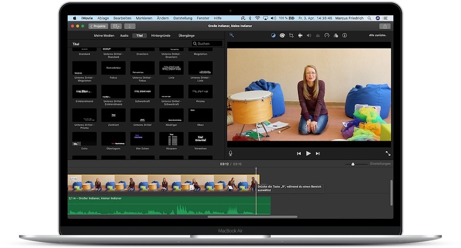
Task: Pick the Echo title thumbnail
Action: coord(85,139)
